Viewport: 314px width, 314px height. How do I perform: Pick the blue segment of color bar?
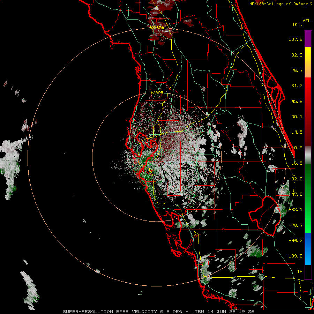tap(308, 249)
